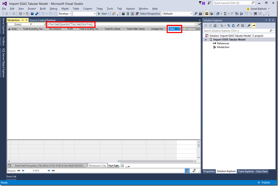The width and height of the screenshot is (278, 186).
Task: Click the Sort A to Z icon
Action: [x=237, y=14]
